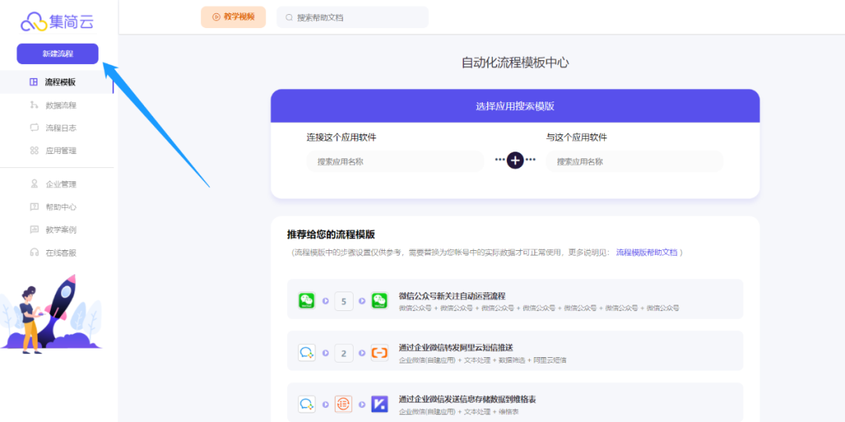Open the 集简云 logo home link
Screen dimensions: 845x422
click(x=57, y=22)
